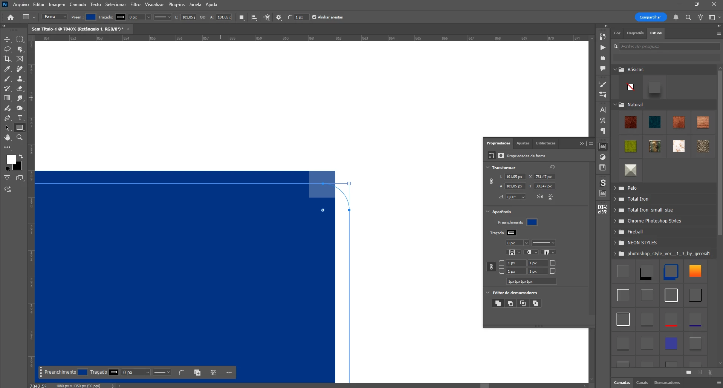Screen dimensions: 723x388
Task: Collapse the Transformar section
Action: pos(488,167)
